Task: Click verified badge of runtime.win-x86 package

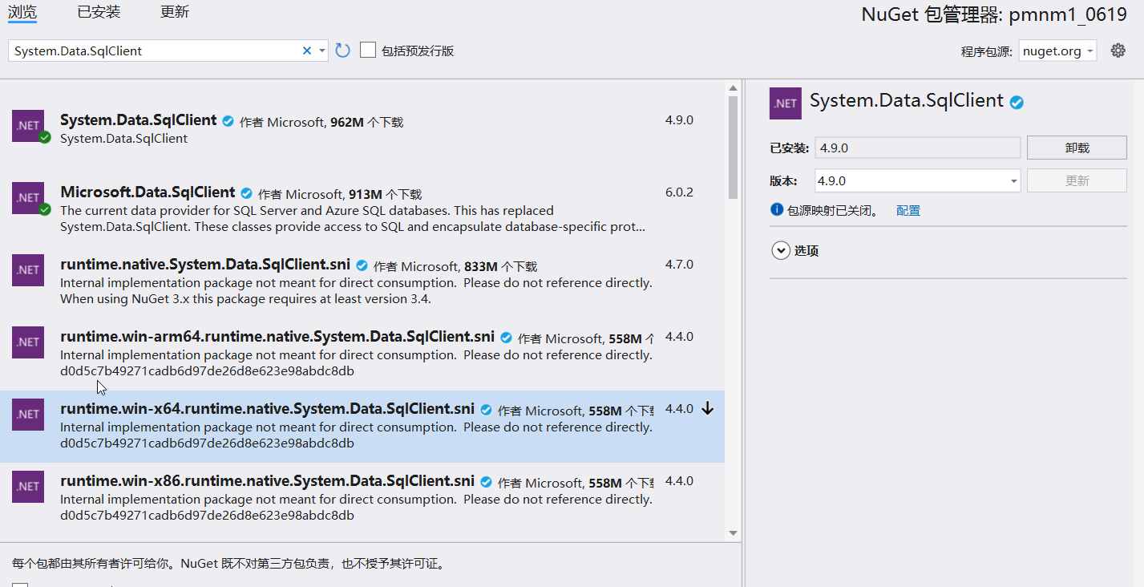Action: pyautogui.click(x=487, y=482)
